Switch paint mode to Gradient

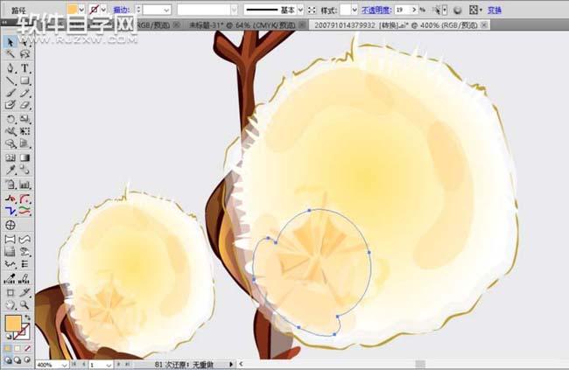tap(18, 346)
